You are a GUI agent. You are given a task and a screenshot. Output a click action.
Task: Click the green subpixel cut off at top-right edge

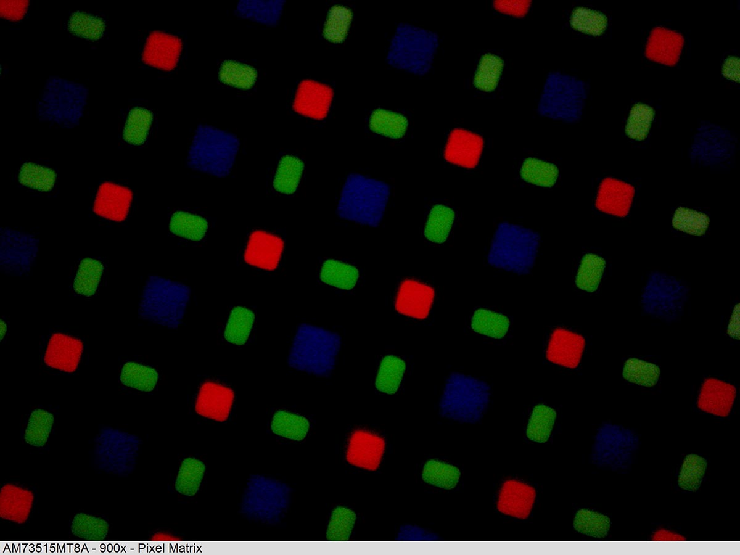pos(732,69)
